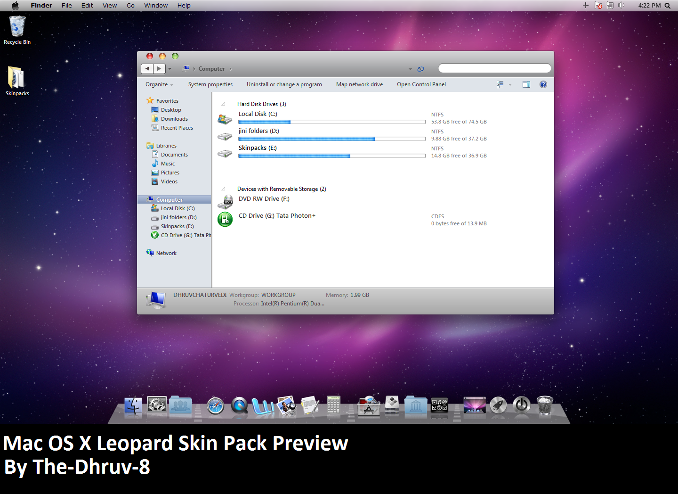Open the view options dropdown arrow
Screen dimensions: 678x494
[x=510, y=85]
